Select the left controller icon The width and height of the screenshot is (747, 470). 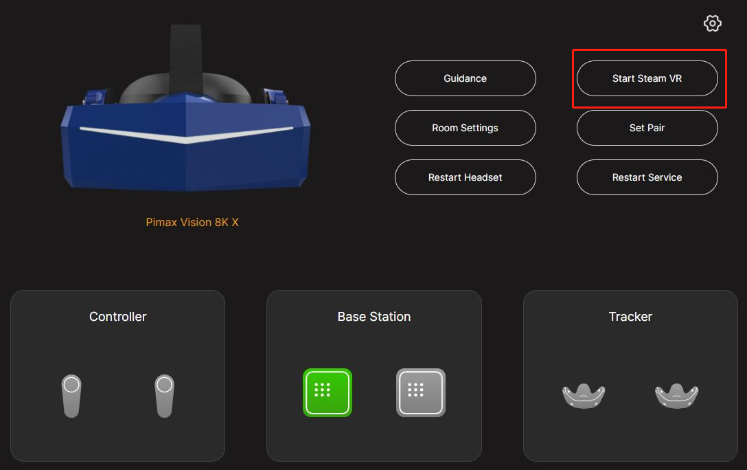click(x=71, y=396)
